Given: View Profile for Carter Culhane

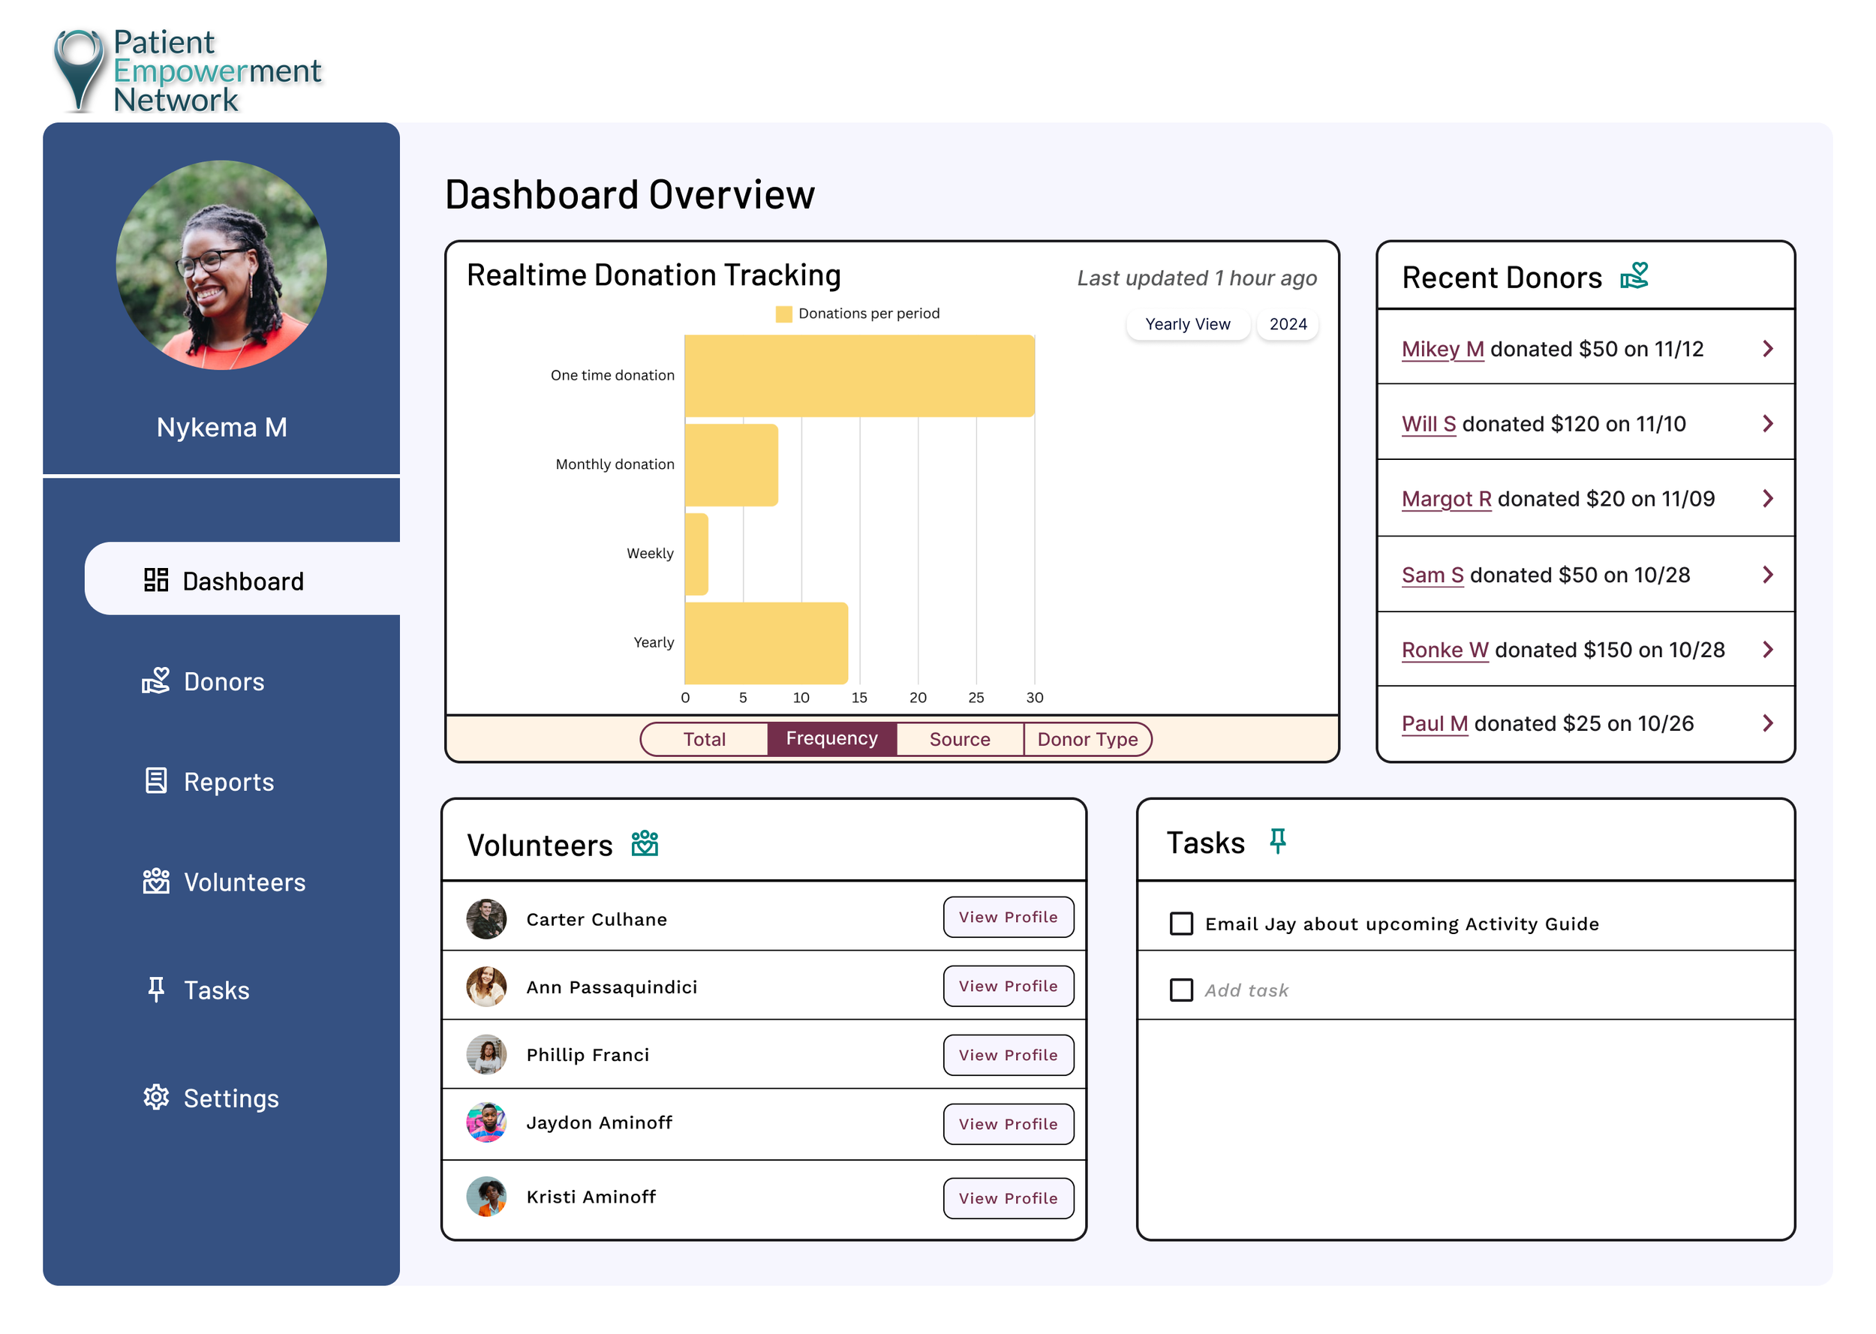Looking at the screenshot, I should point(1008,917).
